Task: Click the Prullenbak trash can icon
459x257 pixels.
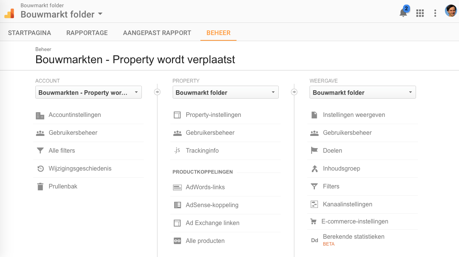Action: tap(40, 187)
